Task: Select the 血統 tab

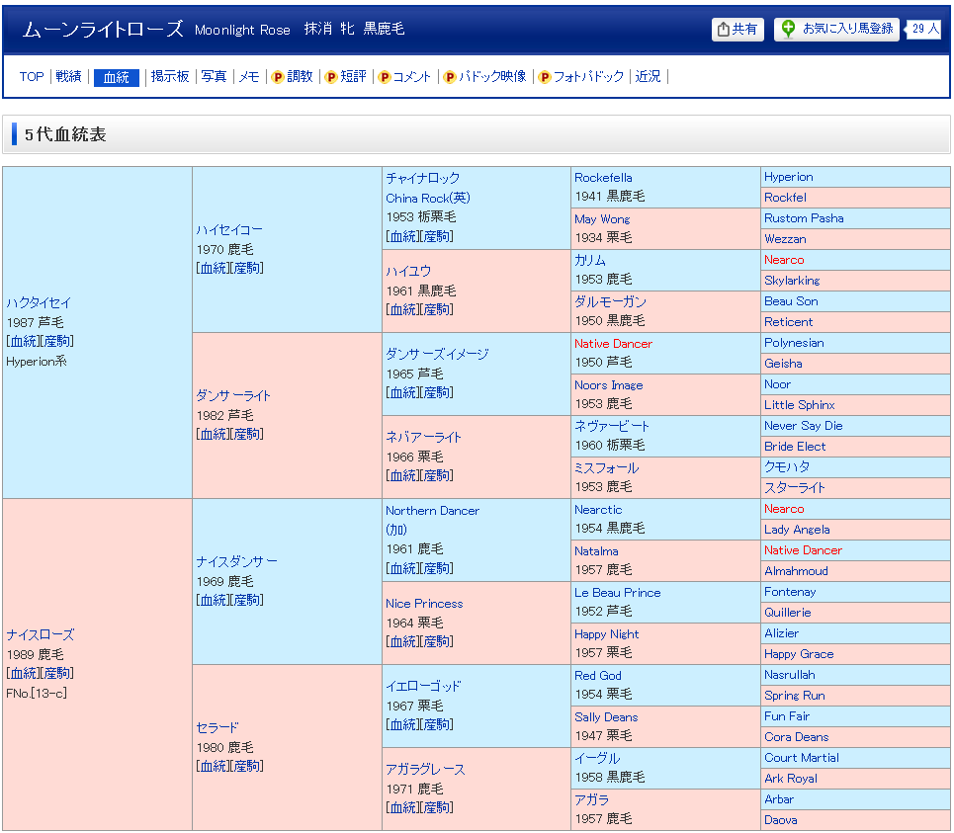Action: coord(117,77)
